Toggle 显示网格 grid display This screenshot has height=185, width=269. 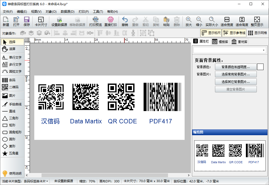[x=258, y=33]
